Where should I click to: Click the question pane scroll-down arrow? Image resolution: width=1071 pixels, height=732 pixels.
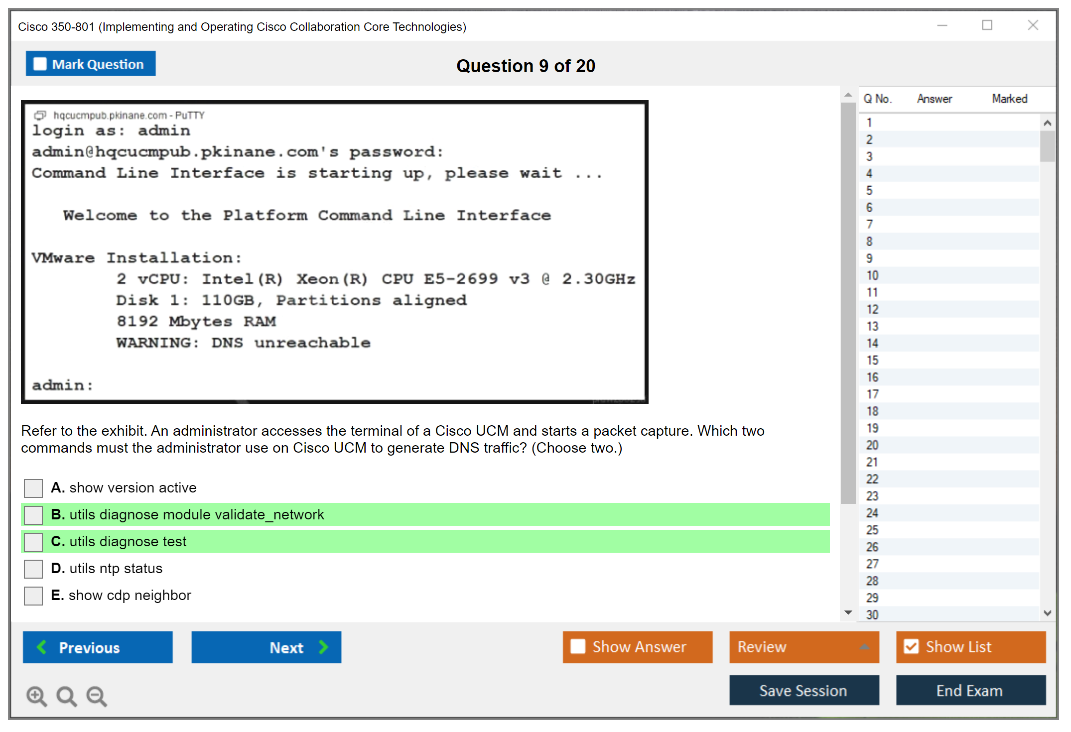848,612
